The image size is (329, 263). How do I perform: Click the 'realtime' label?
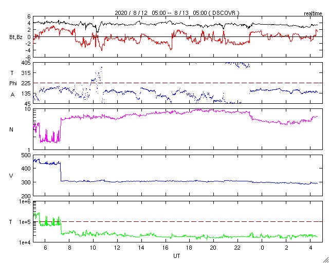(x=313, y=14)
